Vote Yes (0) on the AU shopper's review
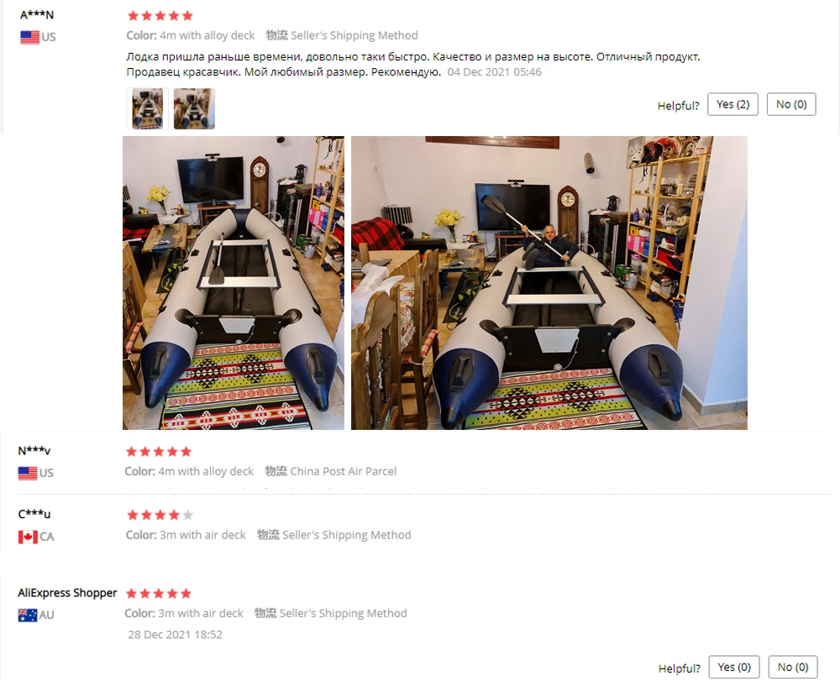 click(734, 667)
